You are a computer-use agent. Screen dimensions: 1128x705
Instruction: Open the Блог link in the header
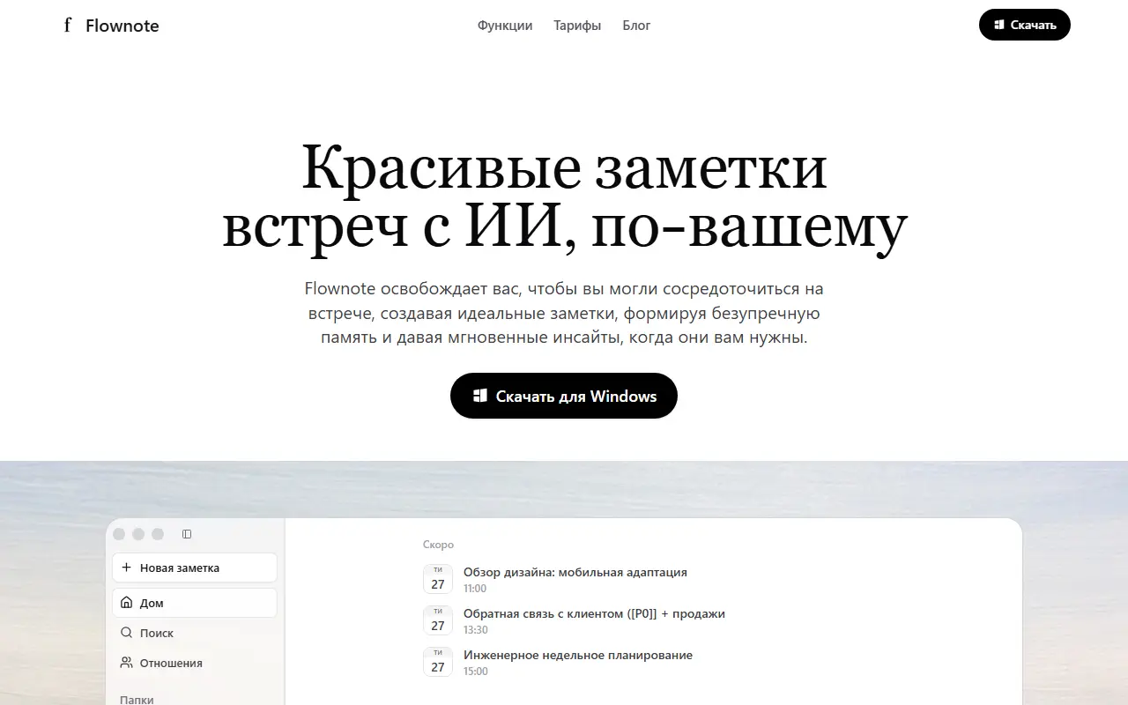click(x=636, y=26)
